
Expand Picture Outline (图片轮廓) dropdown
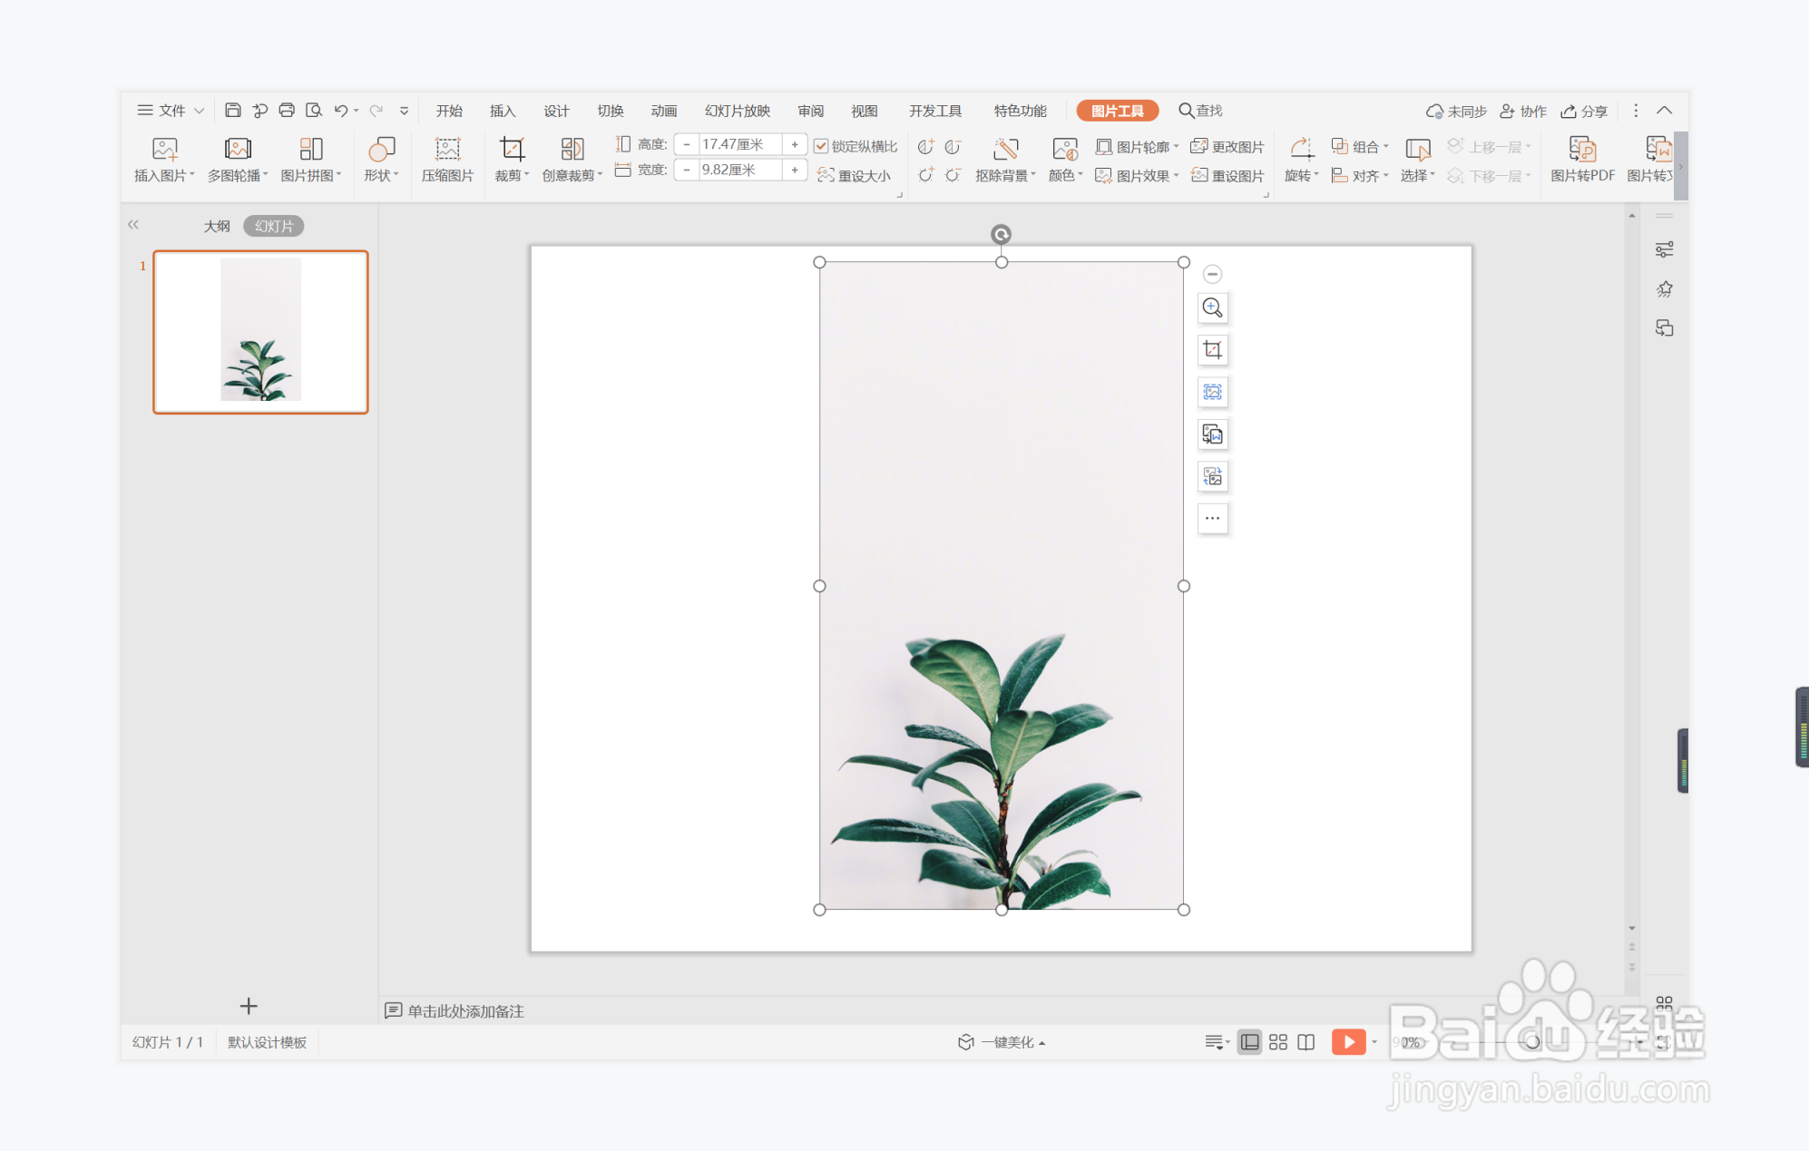1137,147
